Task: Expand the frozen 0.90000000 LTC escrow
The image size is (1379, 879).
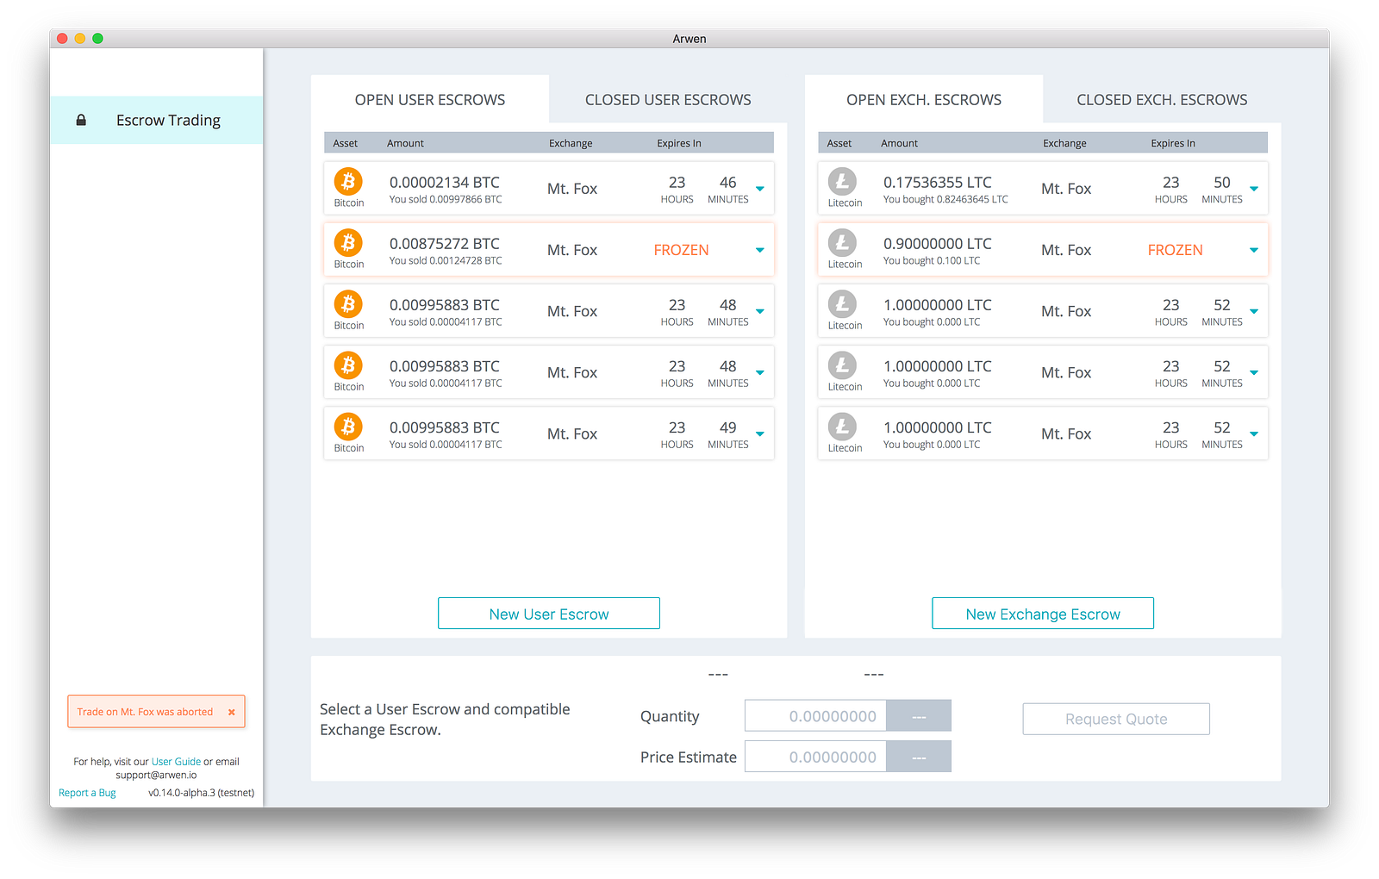Action: point(1254,250)
